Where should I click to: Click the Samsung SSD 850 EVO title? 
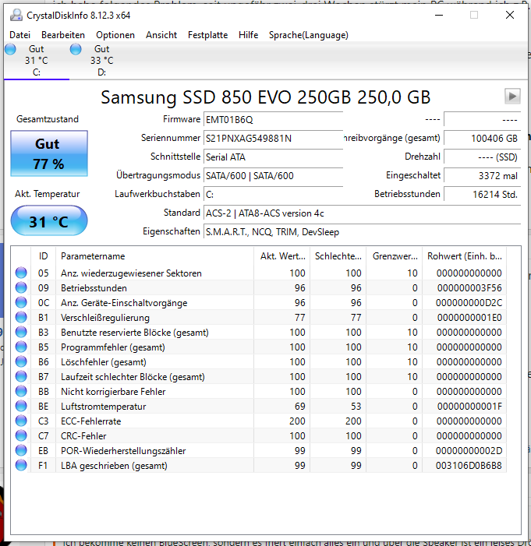pos(266,97)
